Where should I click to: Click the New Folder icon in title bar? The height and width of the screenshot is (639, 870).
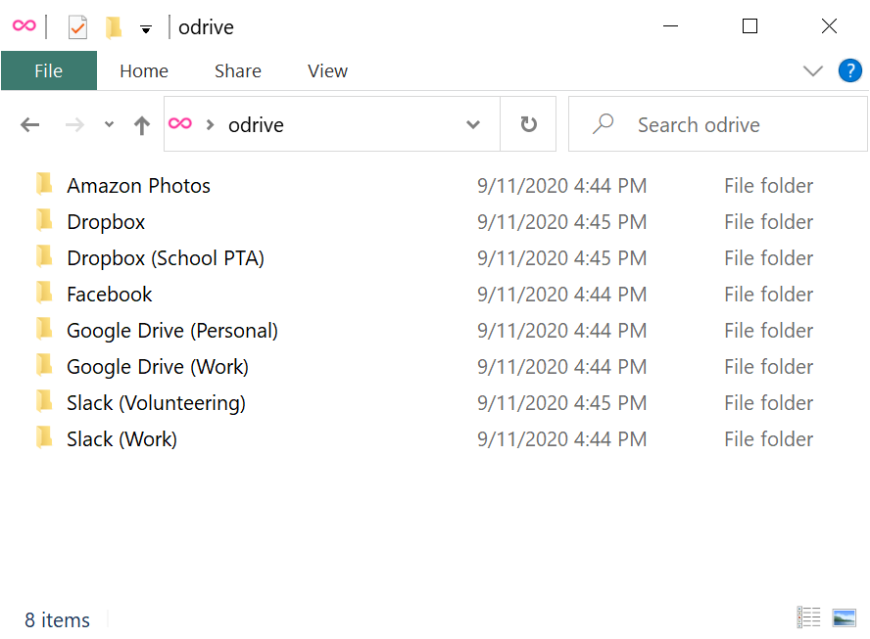114,27
